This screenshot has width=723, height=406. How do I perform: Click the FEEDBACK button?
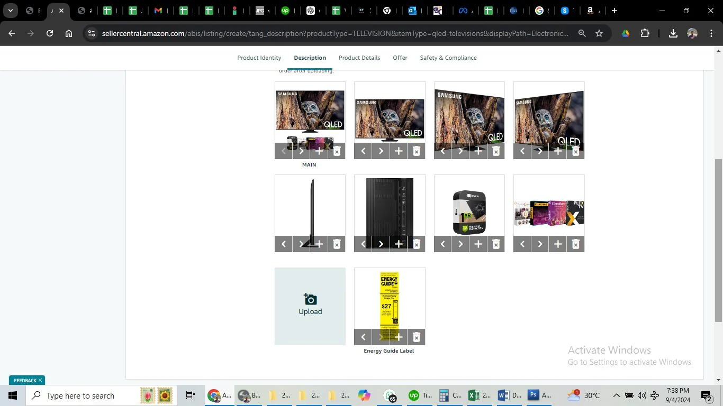click(x=25, y=380)
